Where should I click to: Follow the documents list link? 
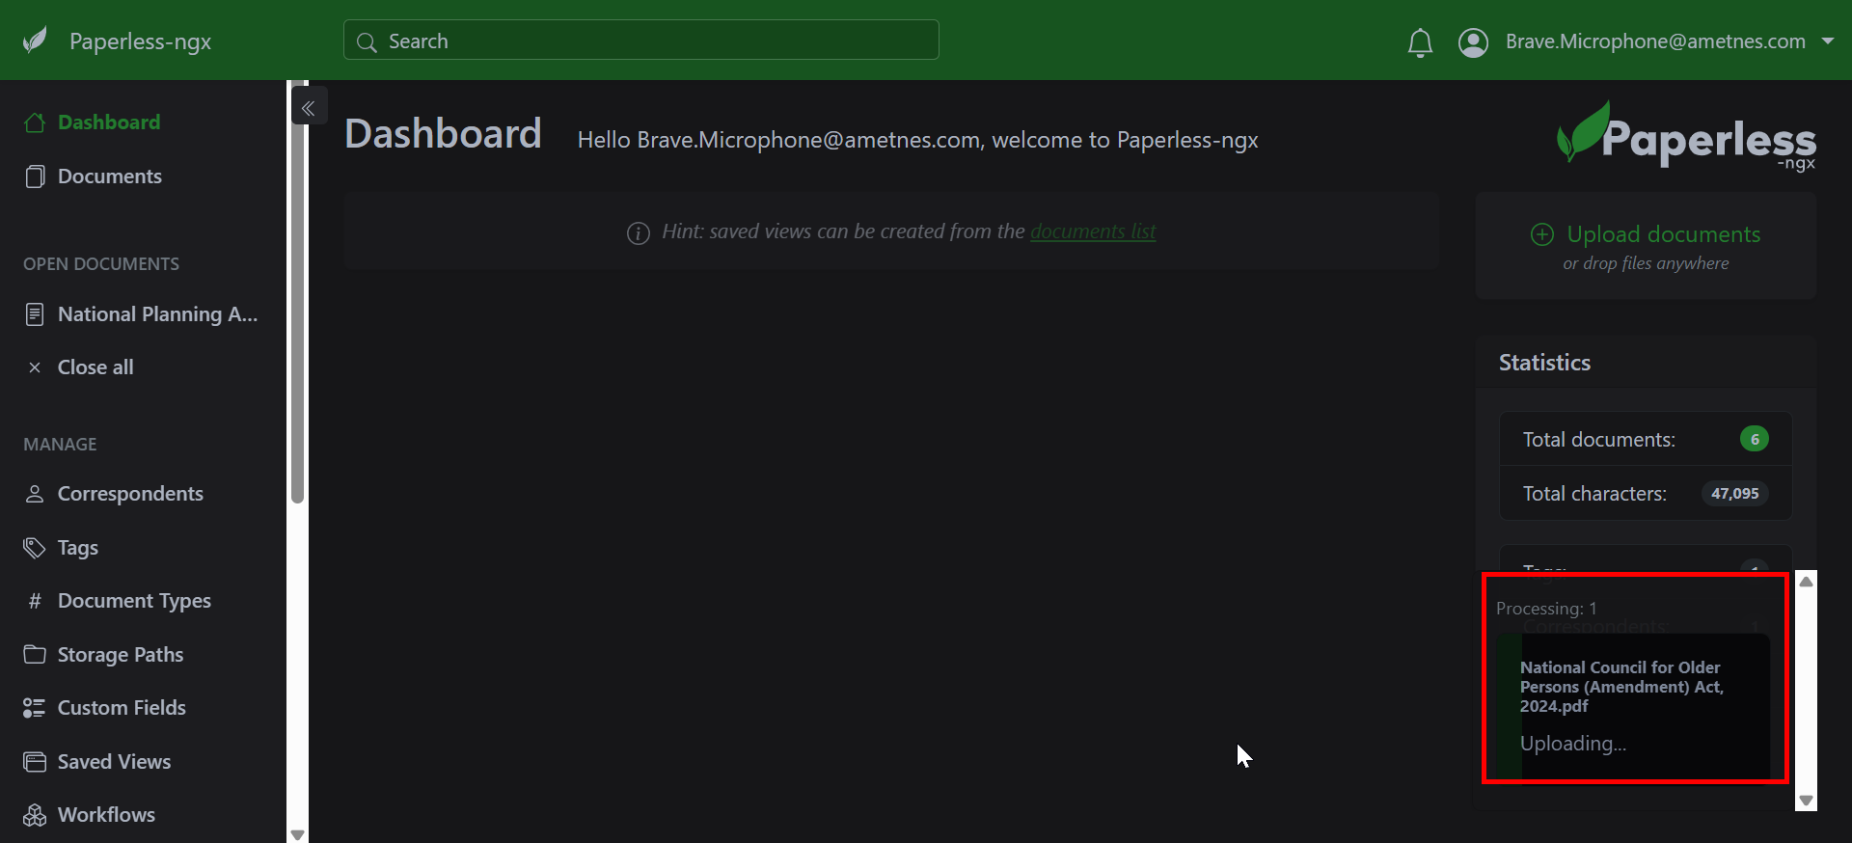click(1092, 231)
